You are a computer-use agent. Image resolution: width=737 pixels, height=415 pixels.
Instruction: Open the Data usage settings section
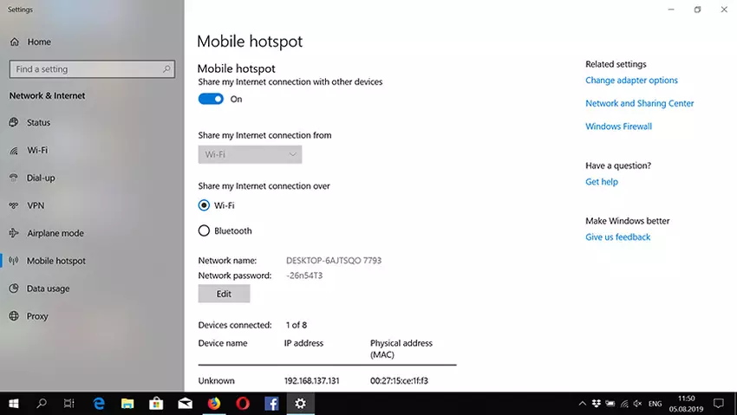tap(48, 289)
